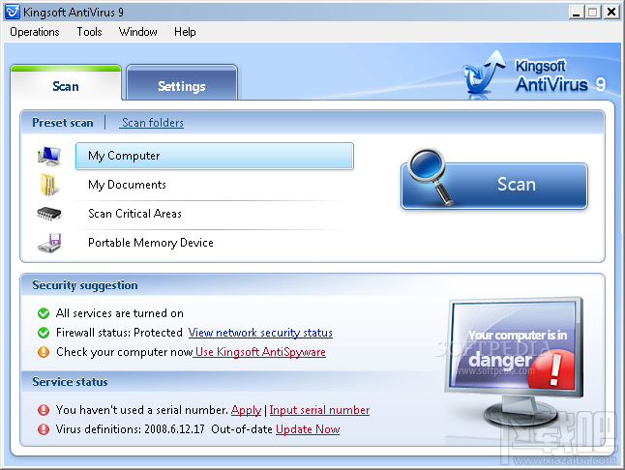Open the Operations menu
This screenshot has width=625, height=470.
35,32
